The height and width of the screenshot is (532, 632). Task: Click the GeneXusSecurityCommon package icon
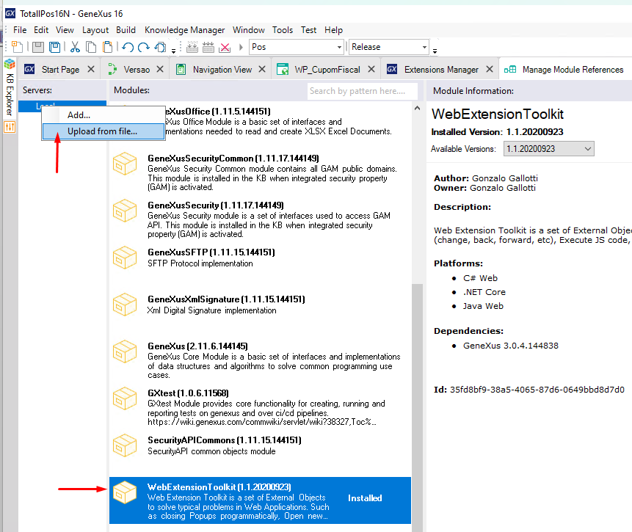coord(125,164)
